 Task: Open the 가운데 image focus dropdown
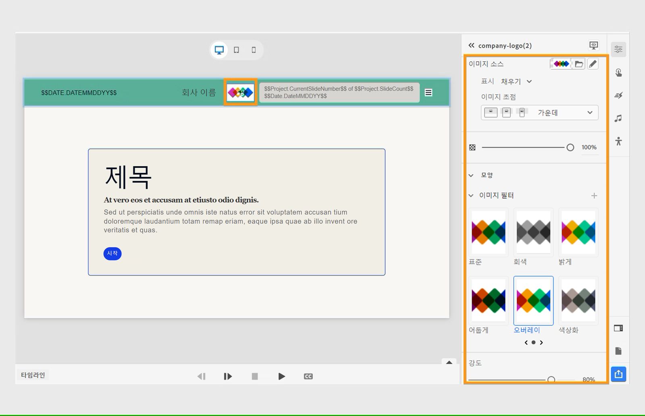564,113
